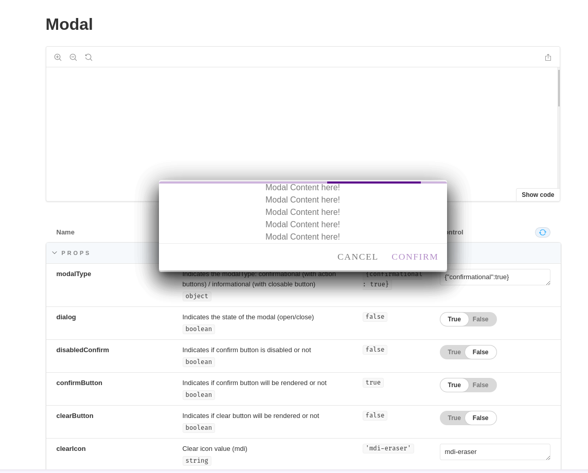Viewport: 588px width, 473px height.
Task: Set clearButton to True
Action: pyautogui.click(x=454, y=419)
